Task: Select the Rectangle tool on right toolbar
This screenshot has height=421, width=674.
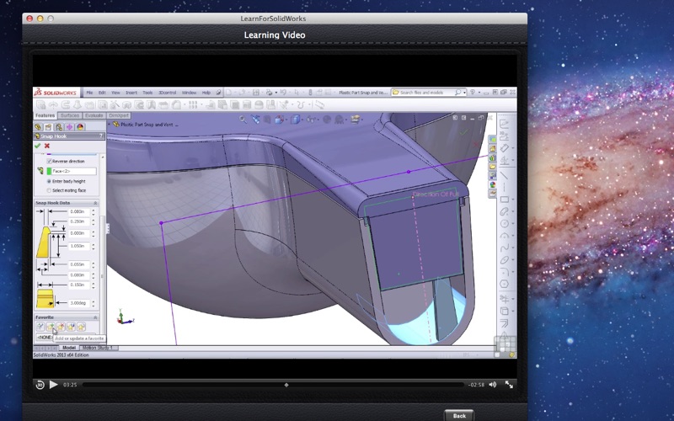Action: [x=504, y=200]
